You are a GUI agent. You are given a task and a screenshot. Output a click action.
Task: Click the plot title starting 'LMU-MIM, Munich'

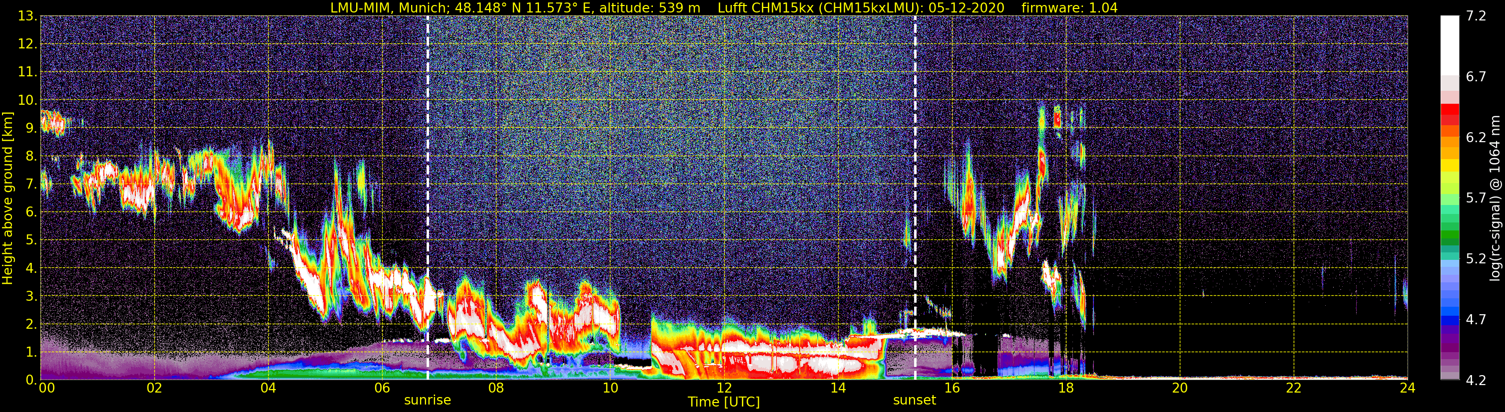(x=724, y=7)
